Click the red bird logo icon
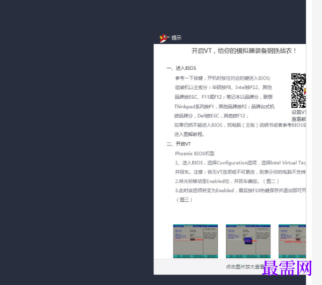The image size is (322, 285). [164, 38]
